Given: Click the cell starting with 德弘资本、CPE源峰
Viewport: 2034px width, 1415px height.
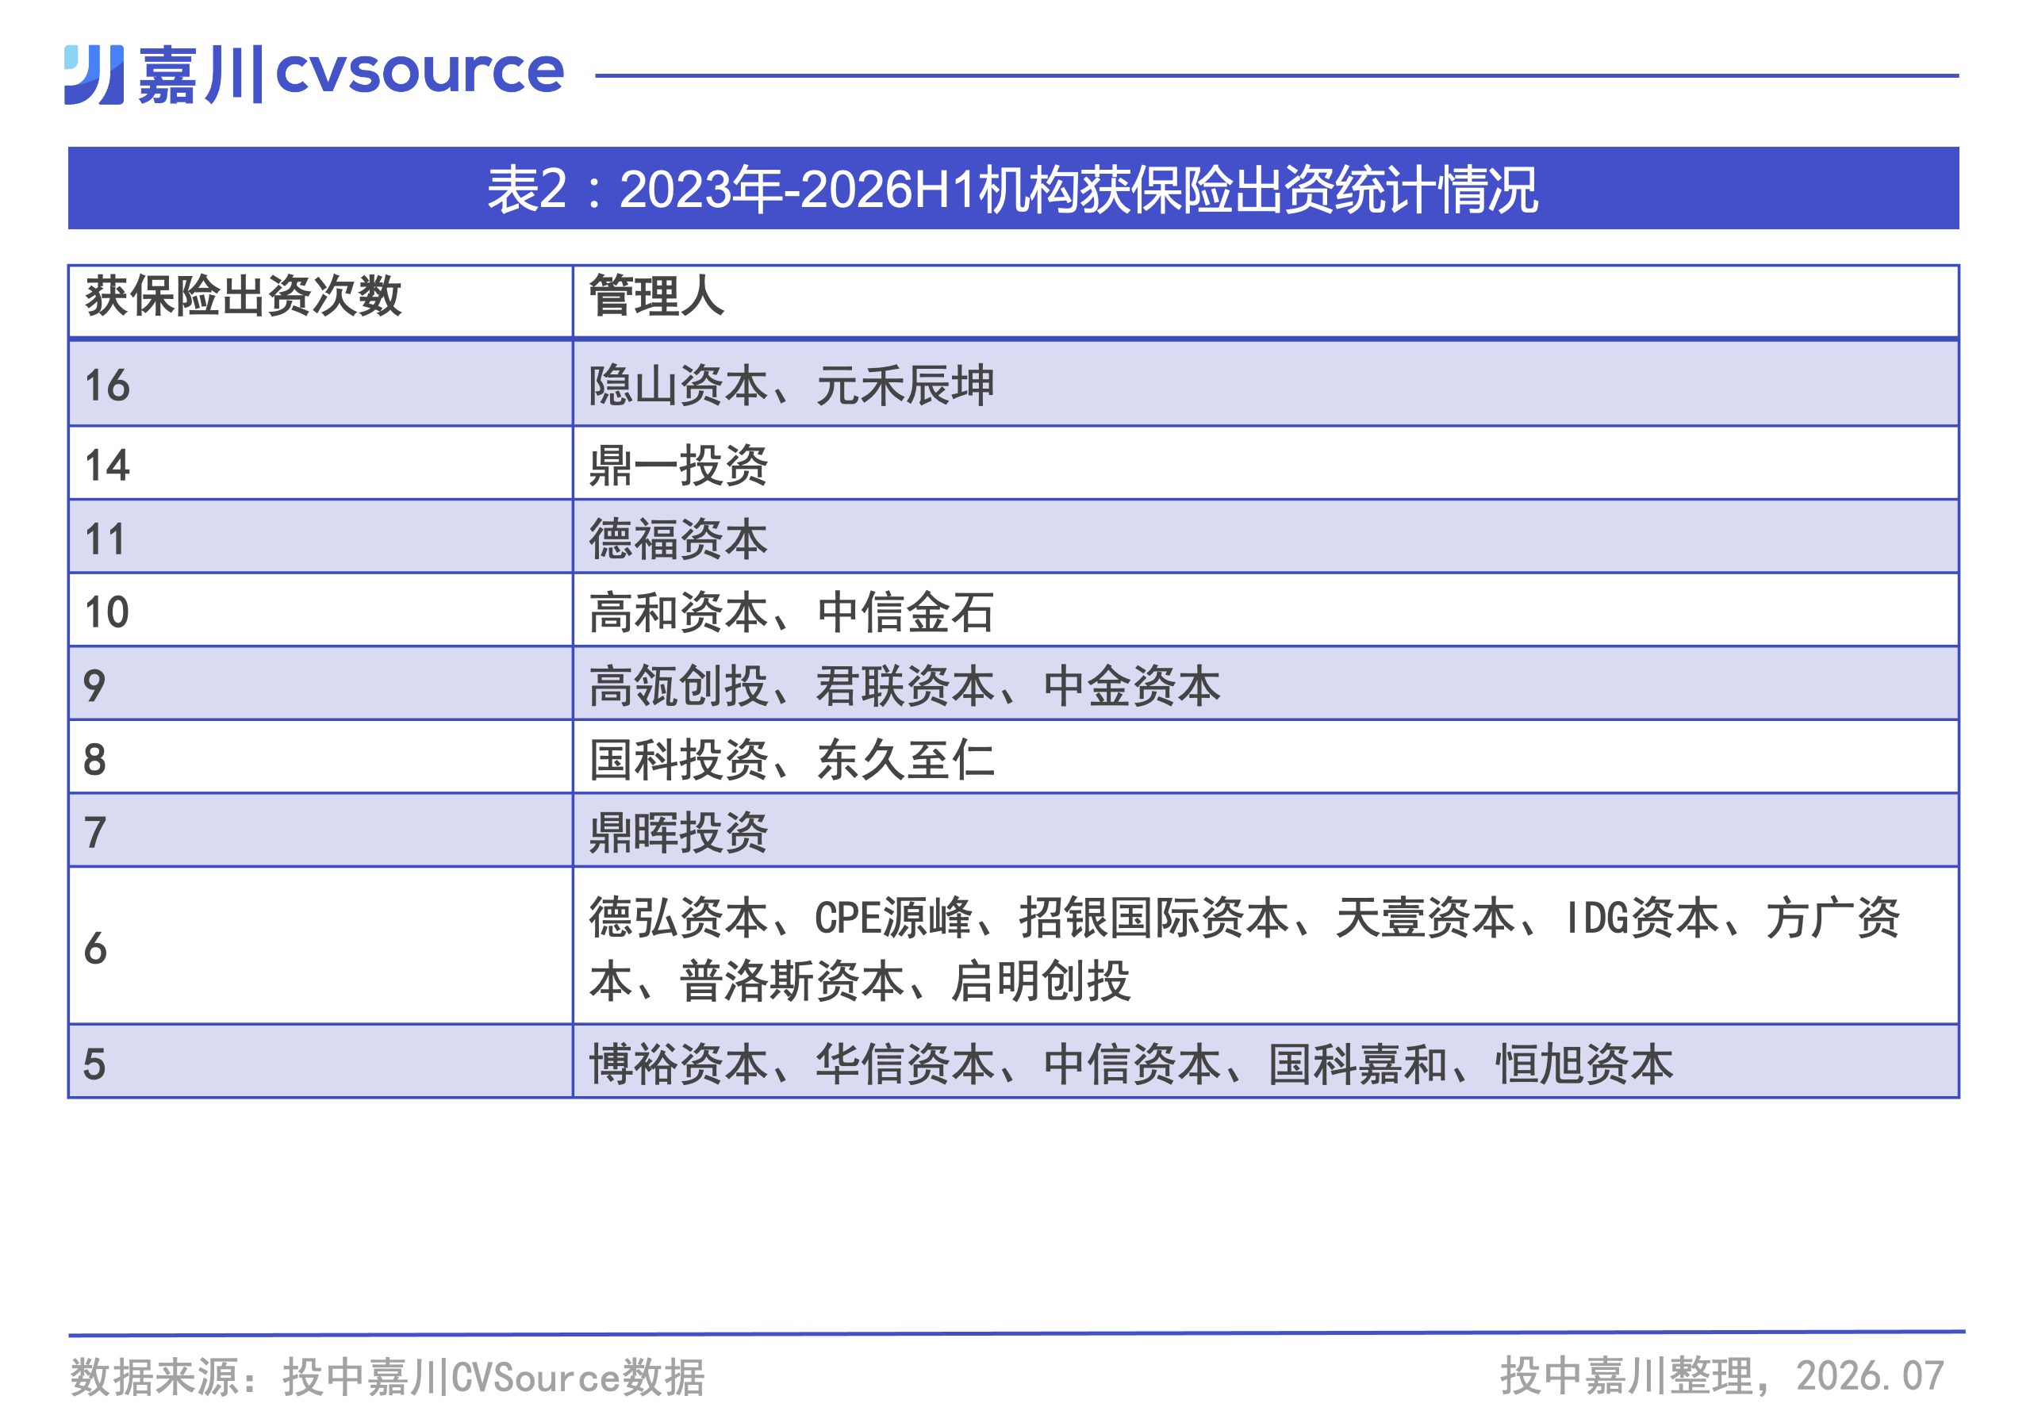Looking at the screenshot, I should (x=1265, y=945).
